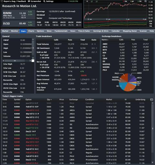The image size is (155, 165).
Task: Open Settings via the wrench icon
Action: coord(44,1)
